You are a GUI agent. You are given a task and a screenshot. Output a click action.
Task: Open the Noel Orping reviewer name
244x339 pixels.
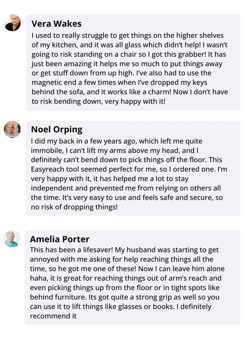[57, 129]
